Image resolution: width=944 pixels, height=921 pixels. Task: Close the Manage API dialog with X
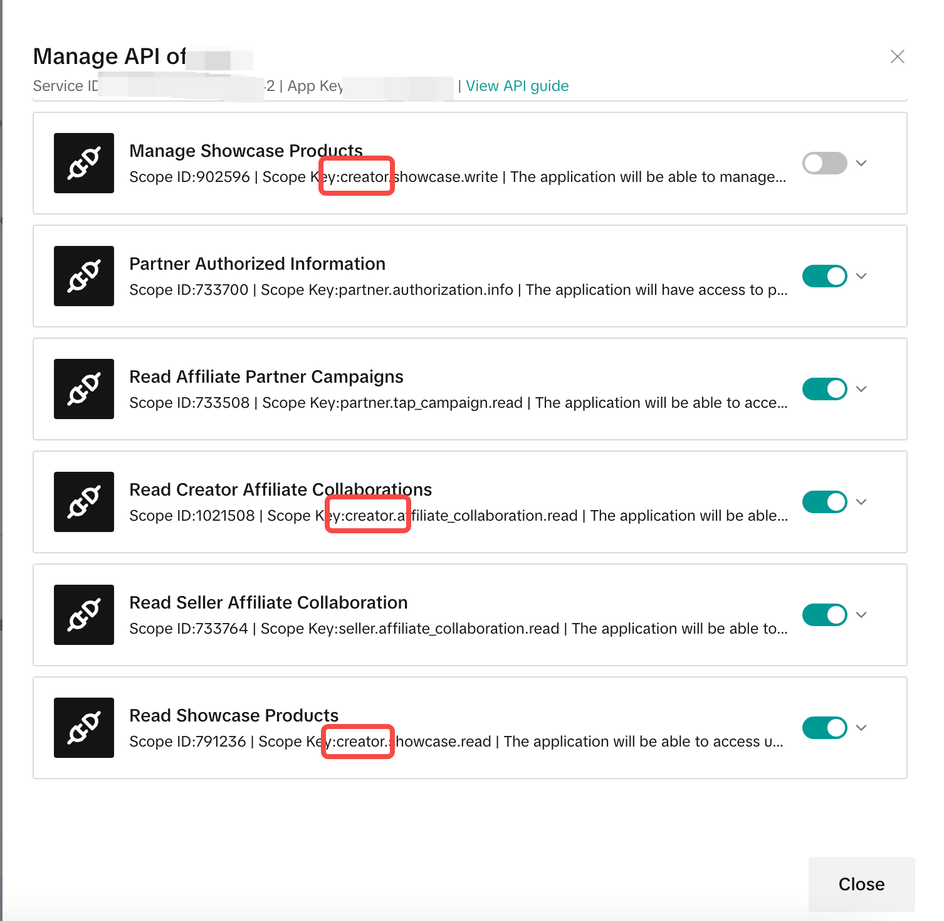click(898, 56)
